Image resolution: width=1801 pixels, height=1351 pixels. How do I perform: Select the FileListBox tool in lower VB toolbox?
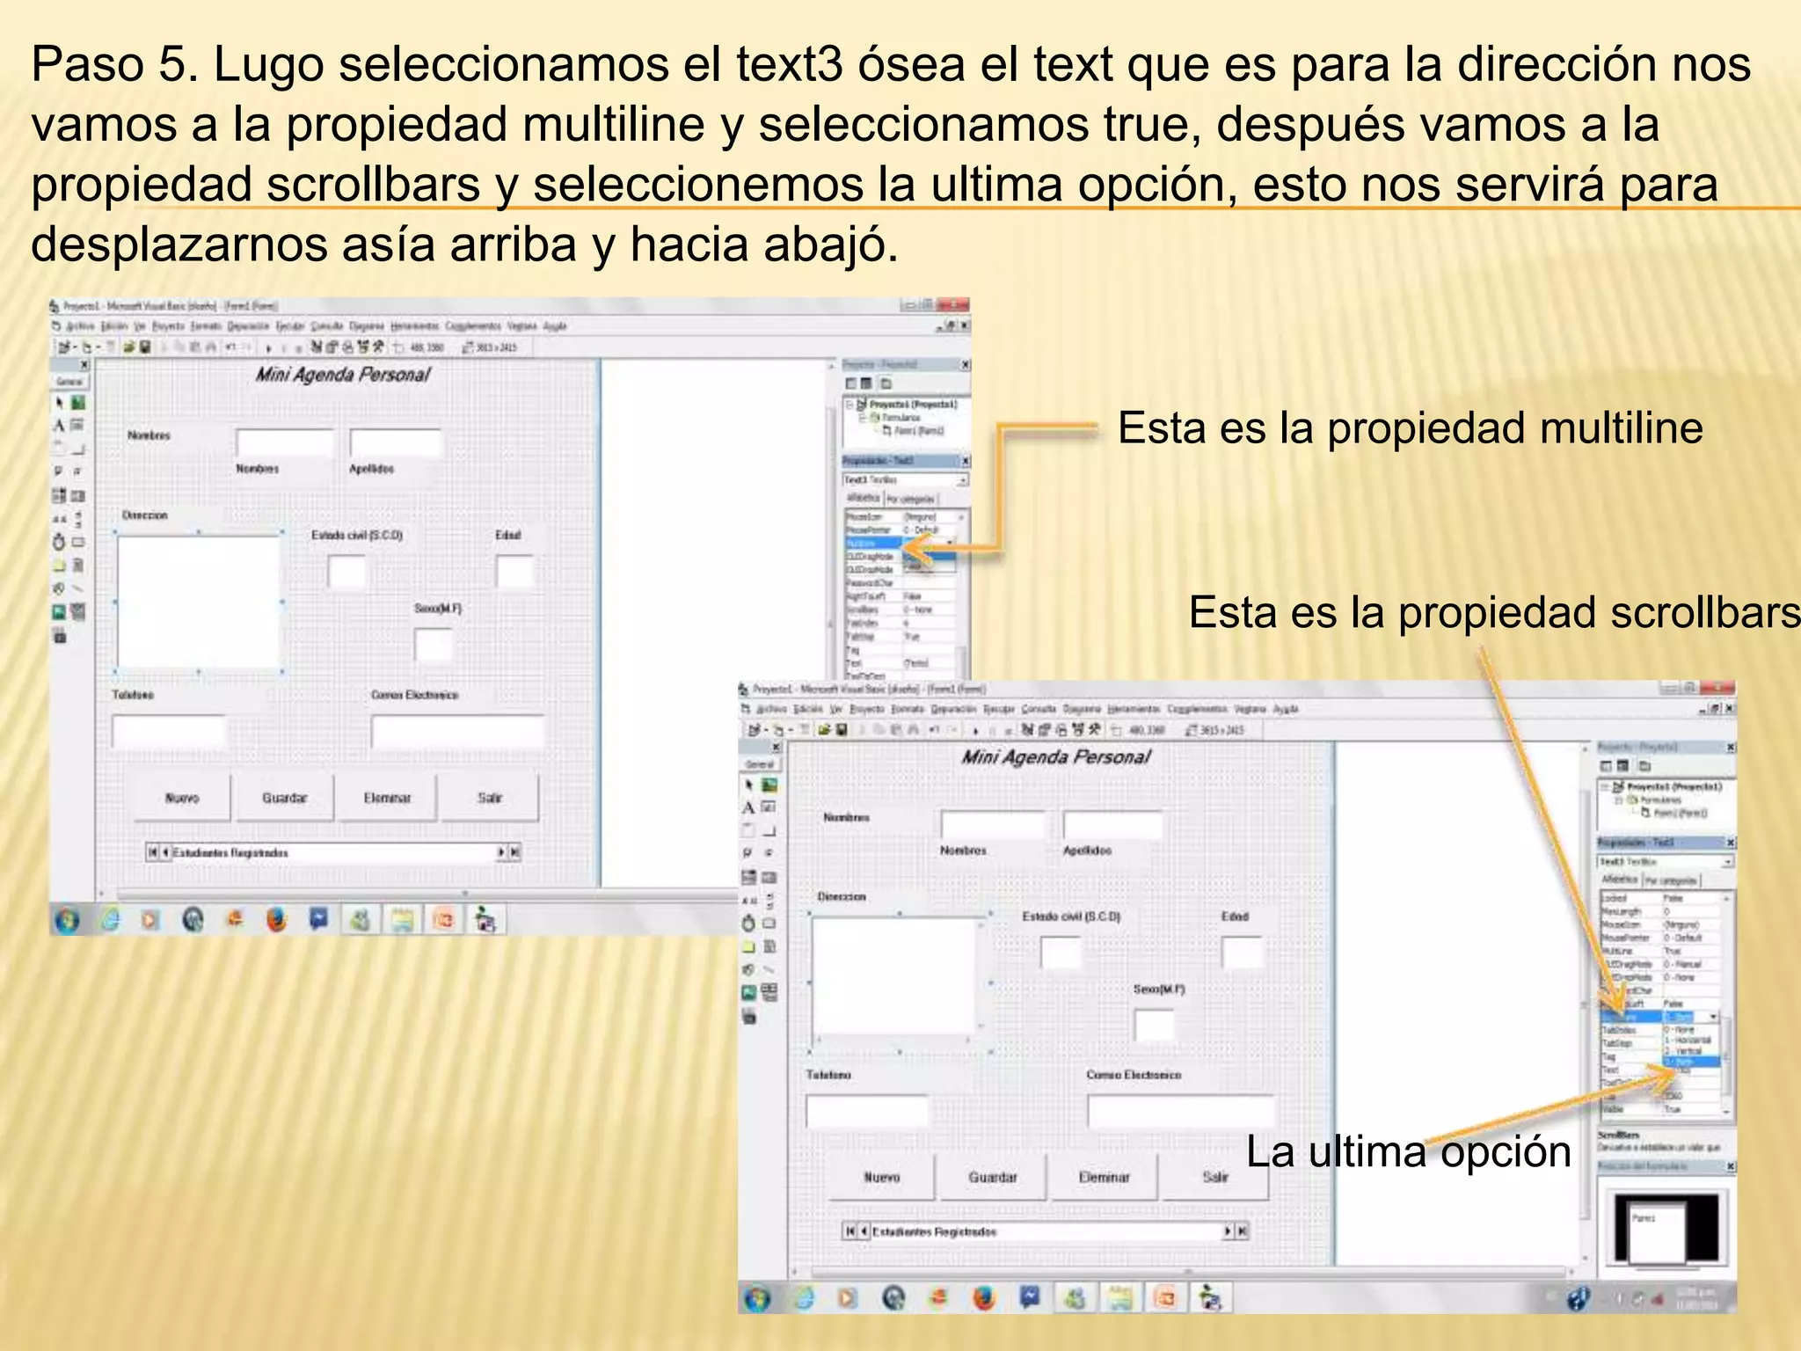(769, 946)
